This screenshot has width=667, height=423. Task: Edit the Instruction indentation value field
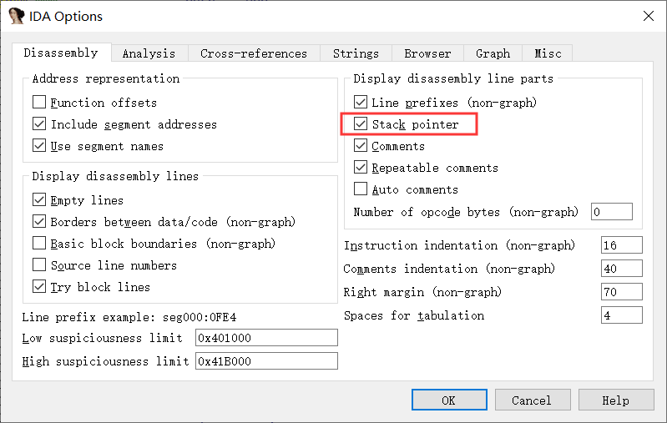[621, 244]
